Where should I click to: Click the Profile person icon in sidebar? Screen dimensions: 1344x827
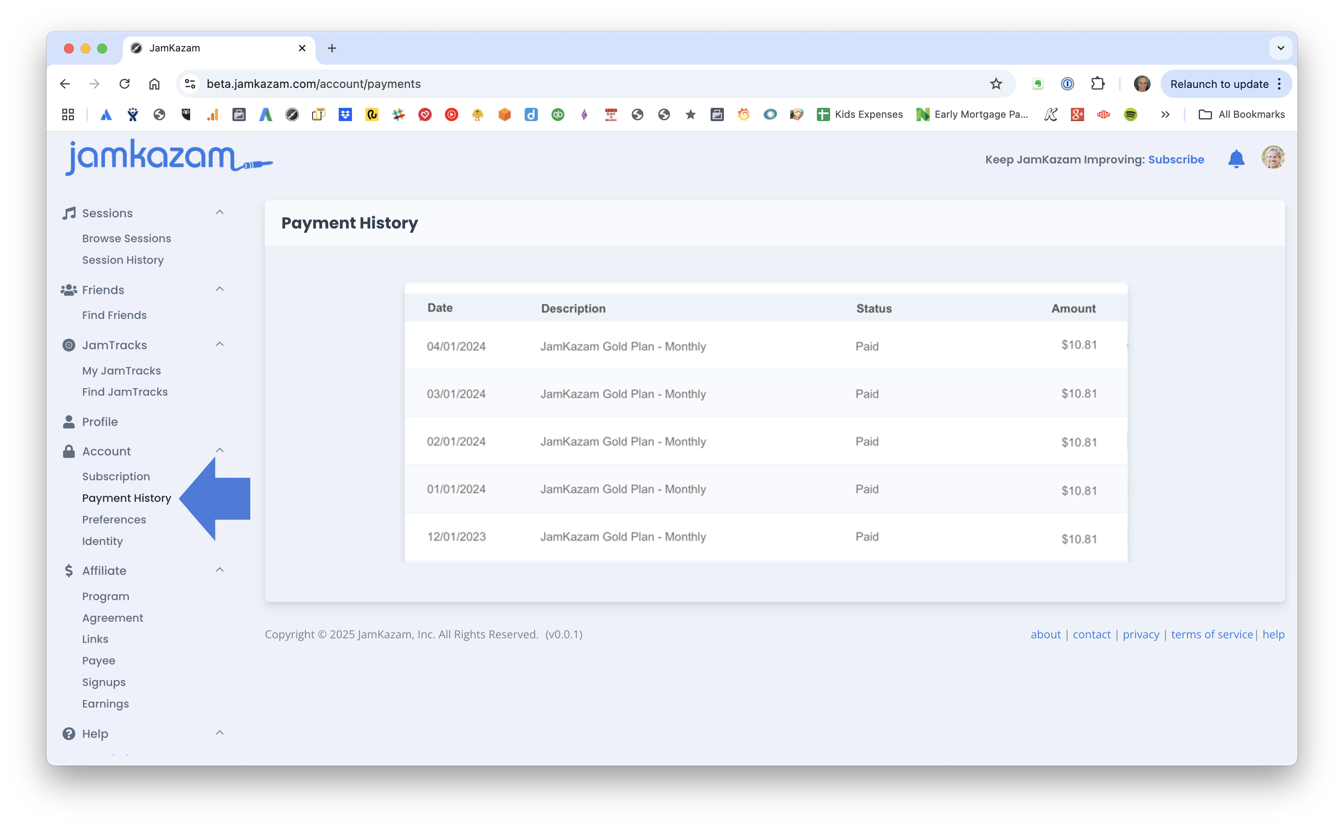click(69, 422)
